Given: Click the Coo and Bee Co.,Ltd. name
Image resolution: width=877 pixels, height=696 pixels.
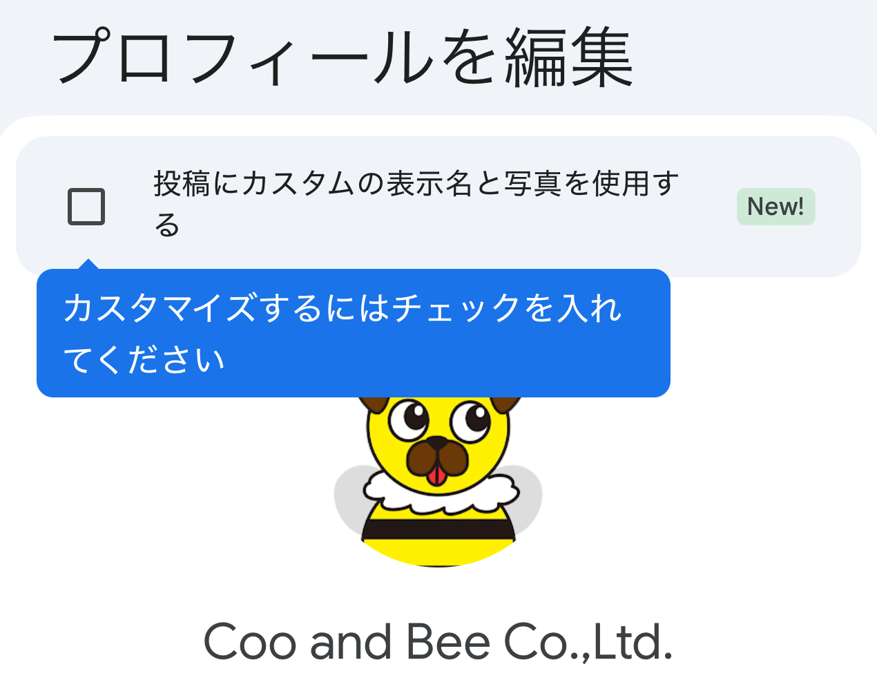Looking at the screenshot, I should pyautogui.click(x=438, y=641).
